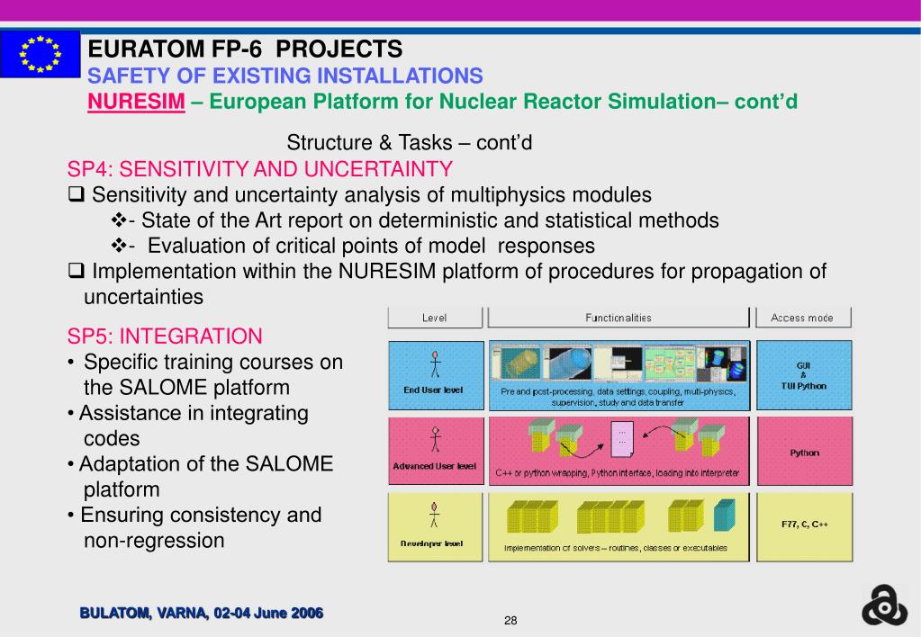
Task: Click 'Implementation of solvers' caption
Action: [616, 548]
